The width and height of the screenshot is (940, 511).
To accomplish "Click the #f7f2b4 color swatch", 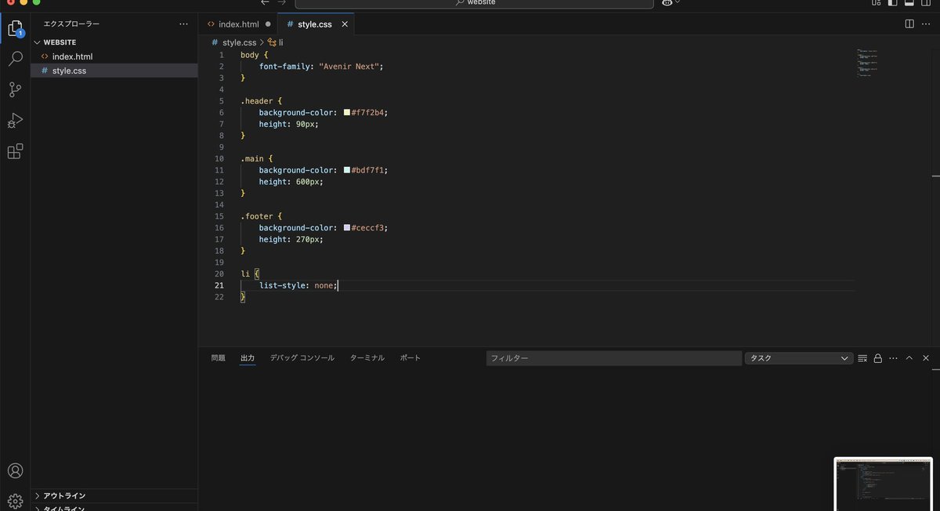I will [x=346, y=112].
